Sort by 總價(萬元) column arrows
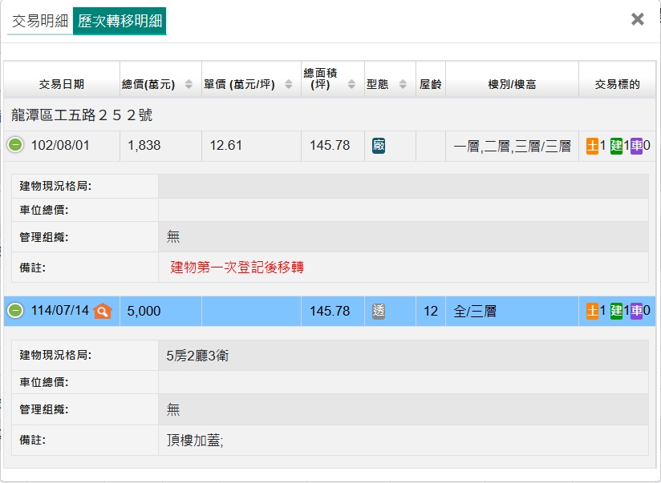The width and height of the screenshot is (661, 483). [189, 84]
